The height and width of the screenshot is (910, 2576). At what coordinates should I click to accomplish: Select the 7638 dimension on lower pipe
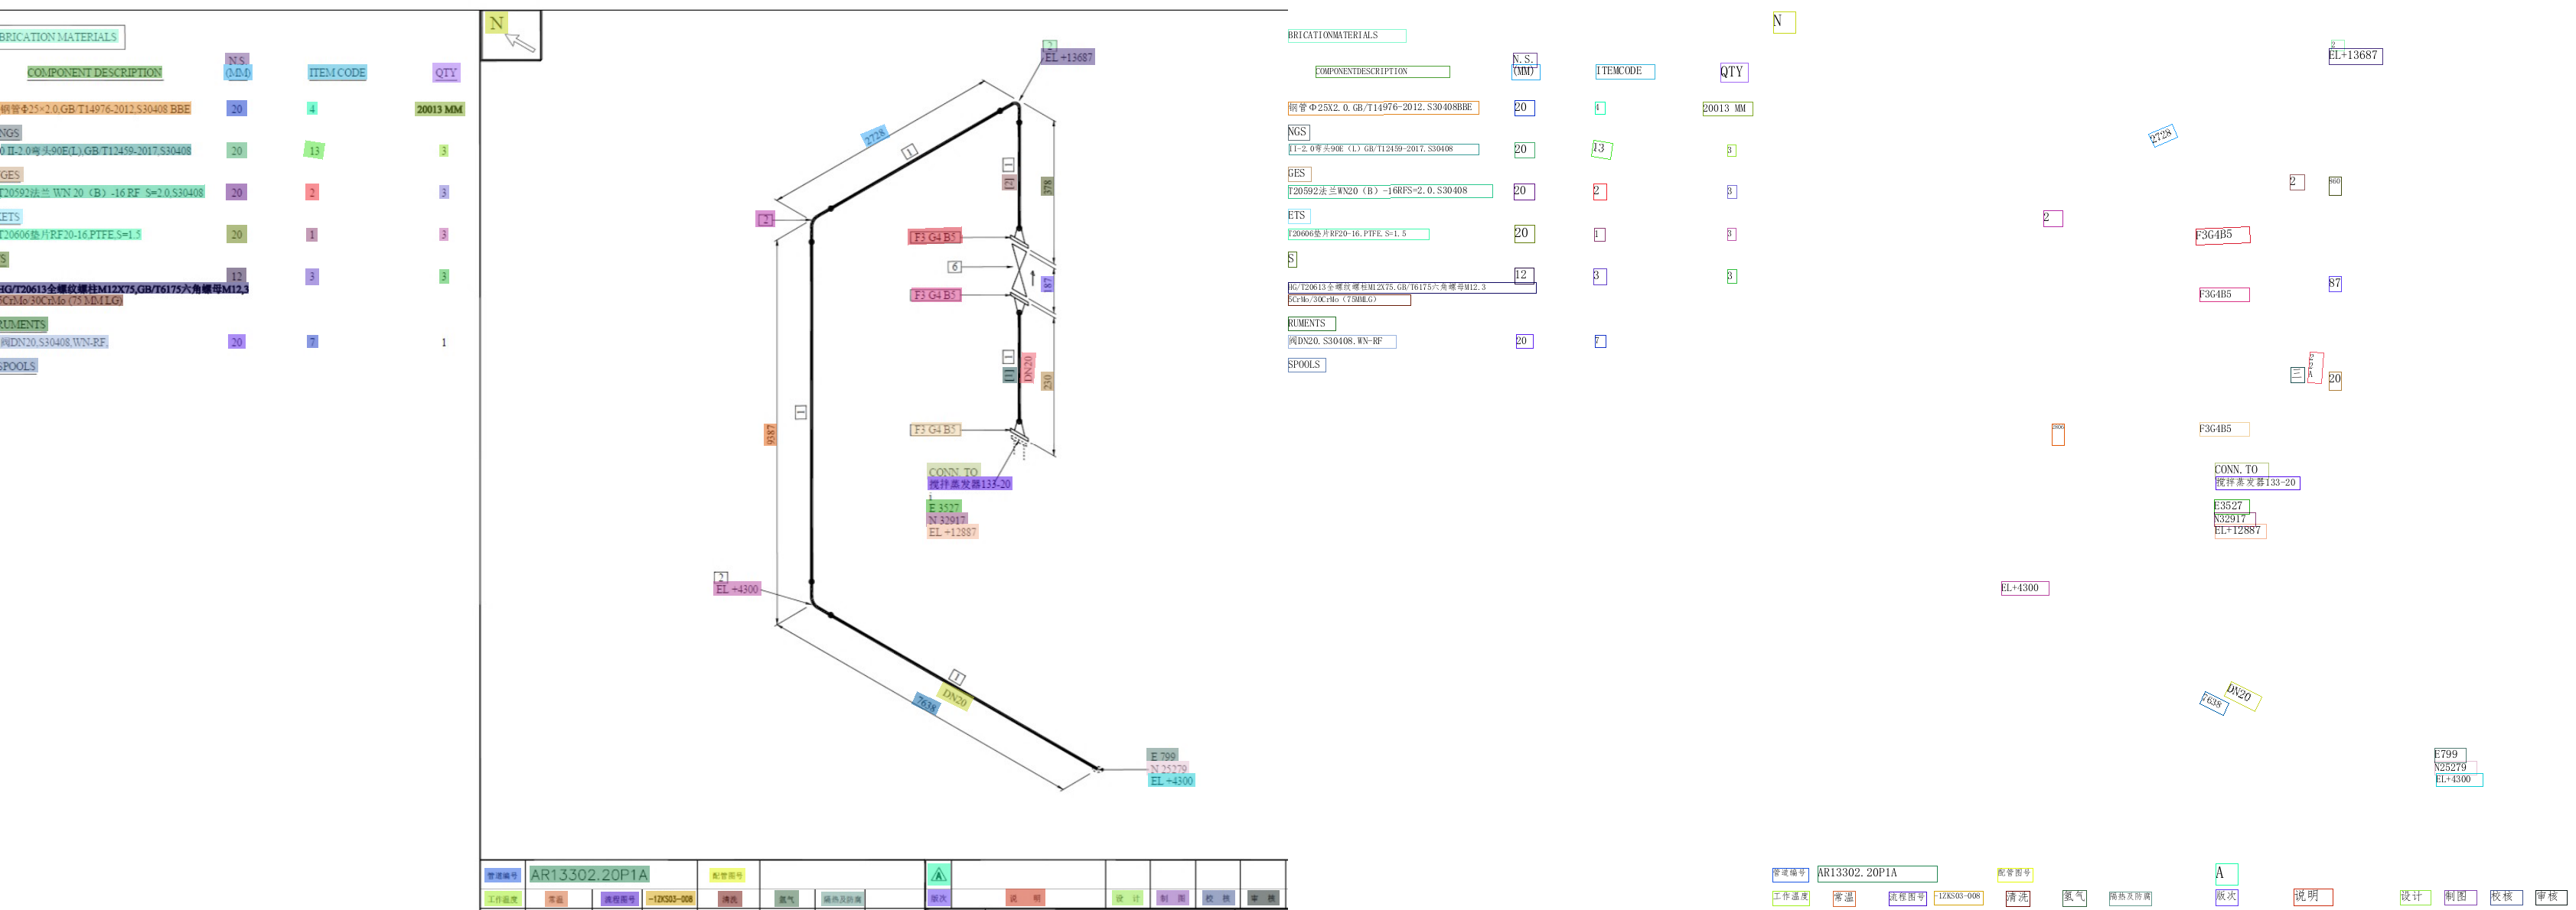point(926,704)
